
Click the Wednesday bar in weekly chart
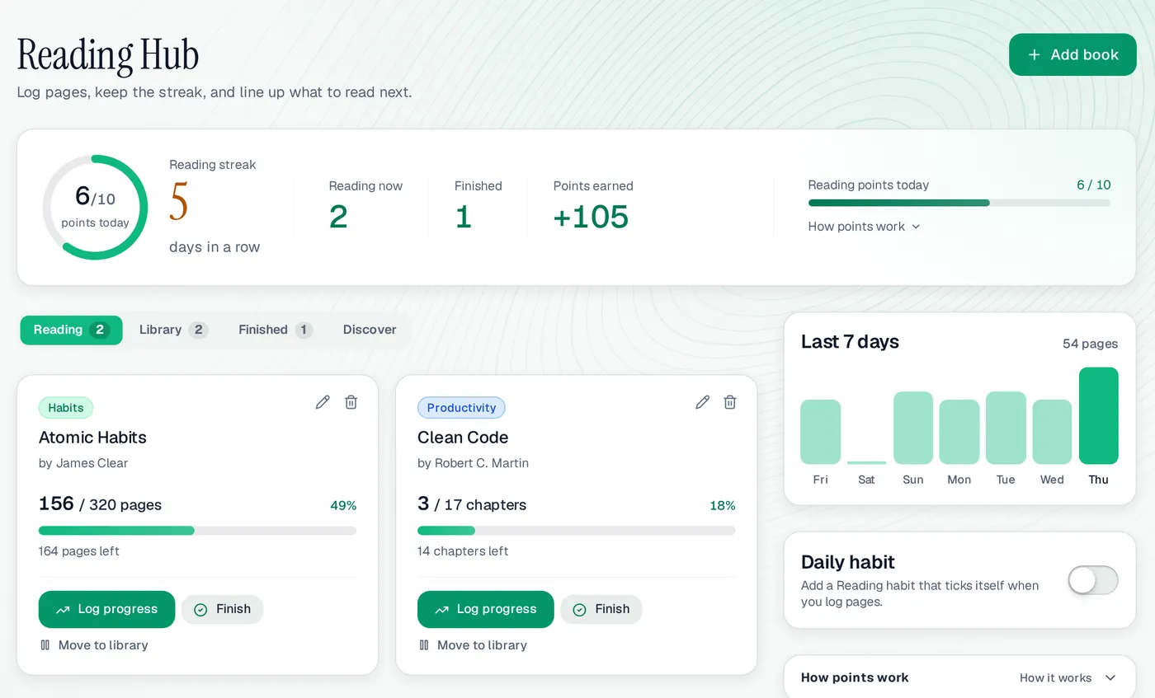click(1052, 432)
